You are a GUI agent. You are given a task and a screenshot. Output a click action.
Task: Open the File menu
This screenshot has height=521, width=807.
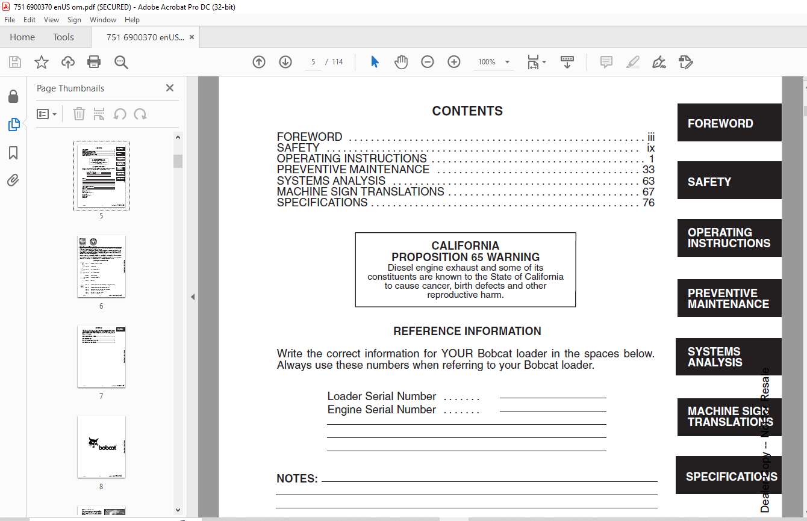(10, 20)
